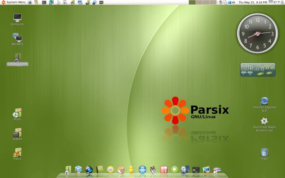Launch the globe web browser in the dock
The height and width of the screenshot is (178, 285).
[89, 170]
